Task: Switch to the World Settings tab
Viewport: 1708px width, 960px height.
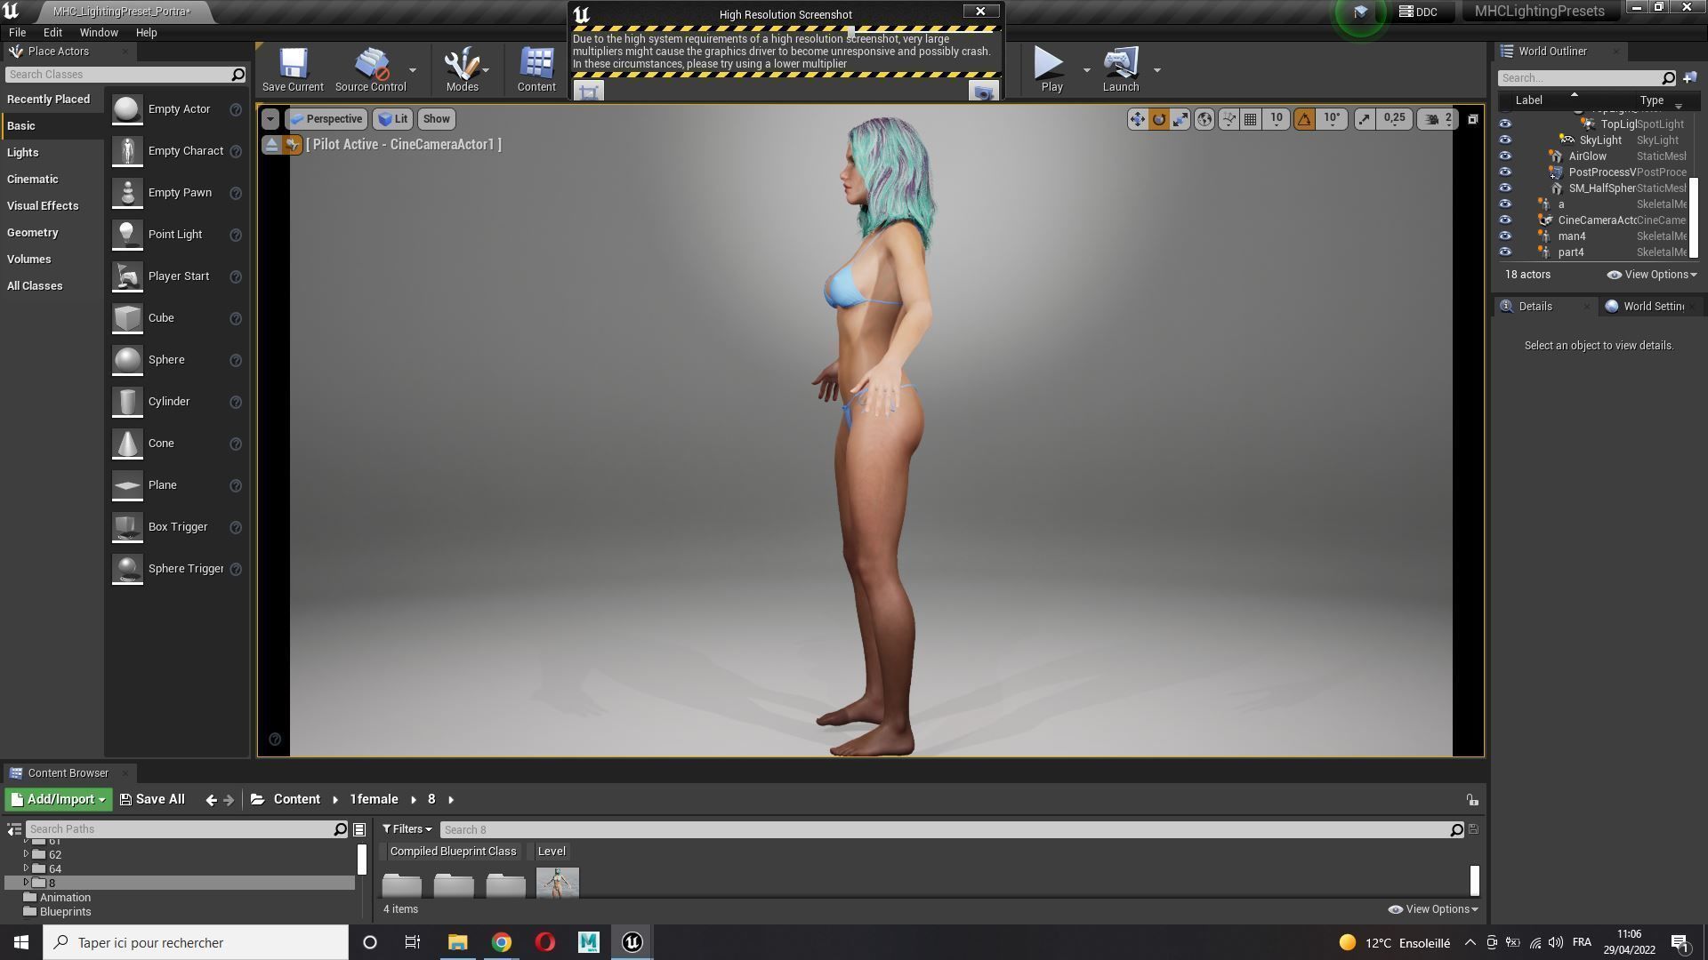Action: click(1646, 307)
